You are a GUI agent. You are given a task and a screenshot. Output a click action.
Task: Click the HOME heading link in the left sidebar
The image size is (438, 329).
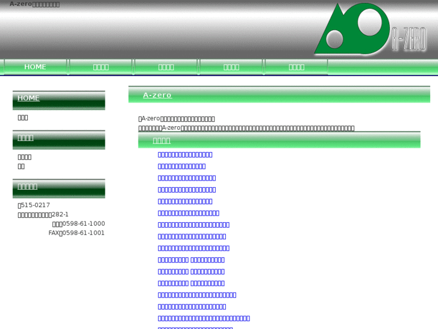click(x=28, y=98)
